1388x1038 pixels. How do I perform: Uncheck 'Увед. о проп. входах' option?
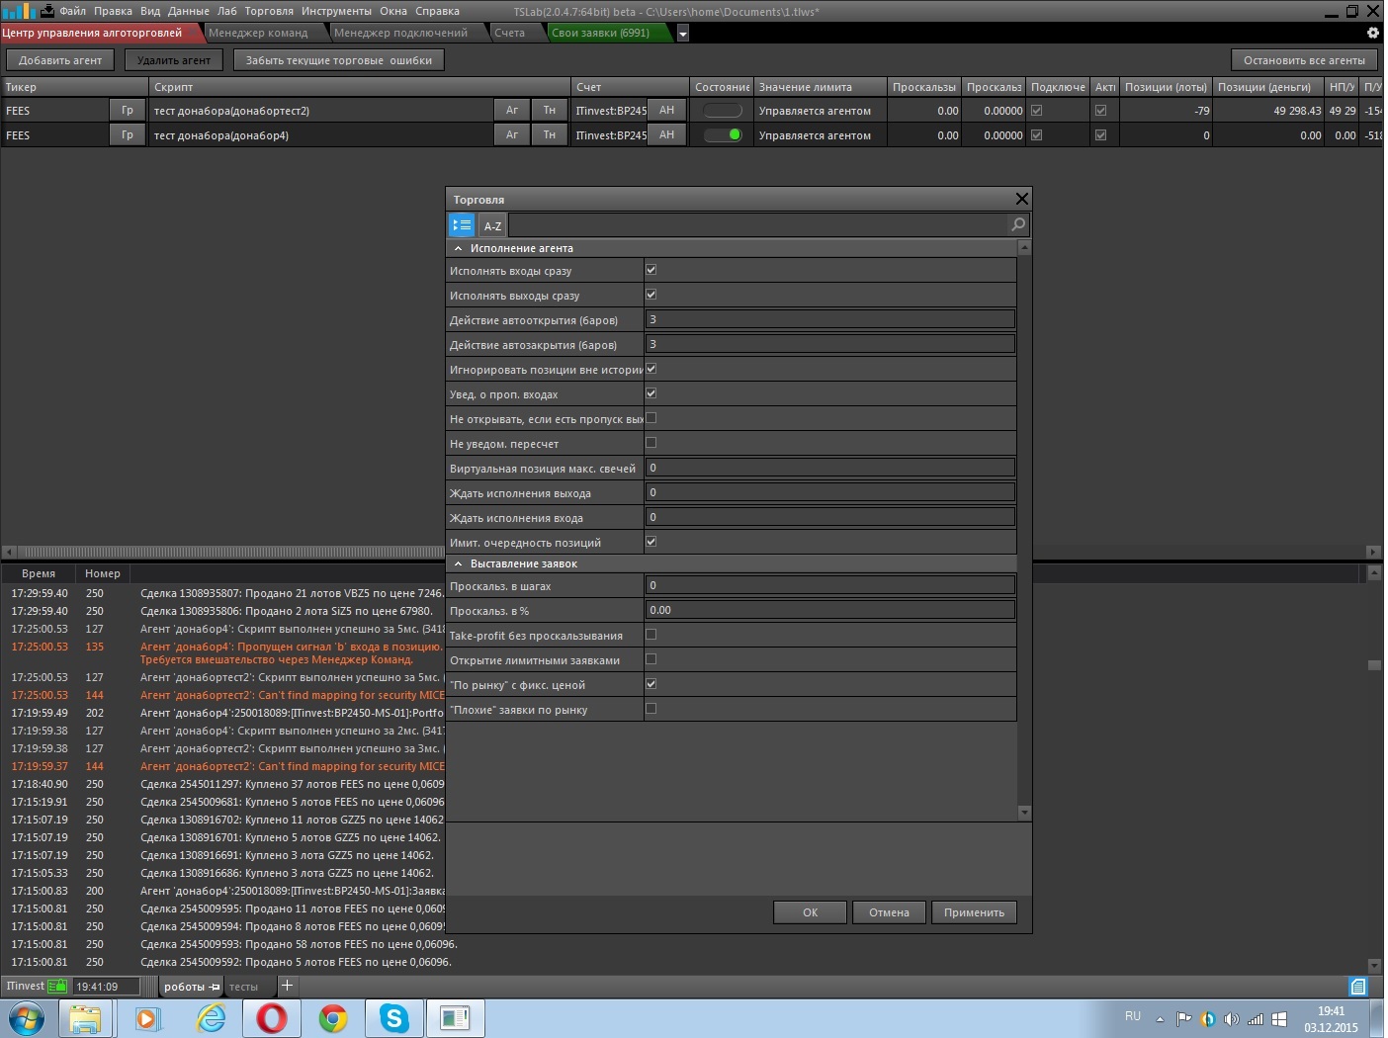pos(651,393)
